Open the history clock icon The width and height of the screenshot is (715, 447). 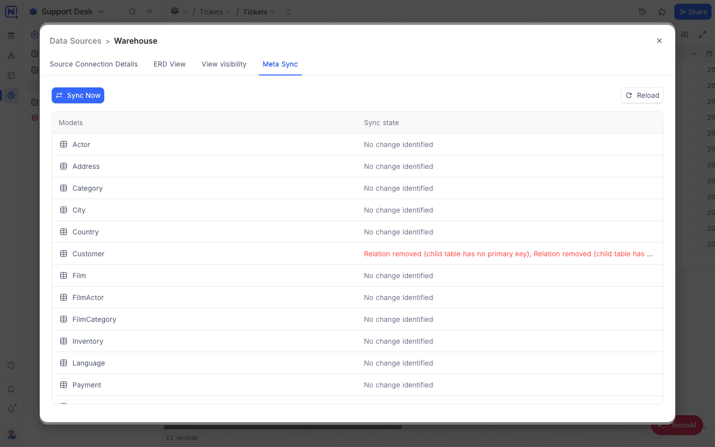point(643,12)
